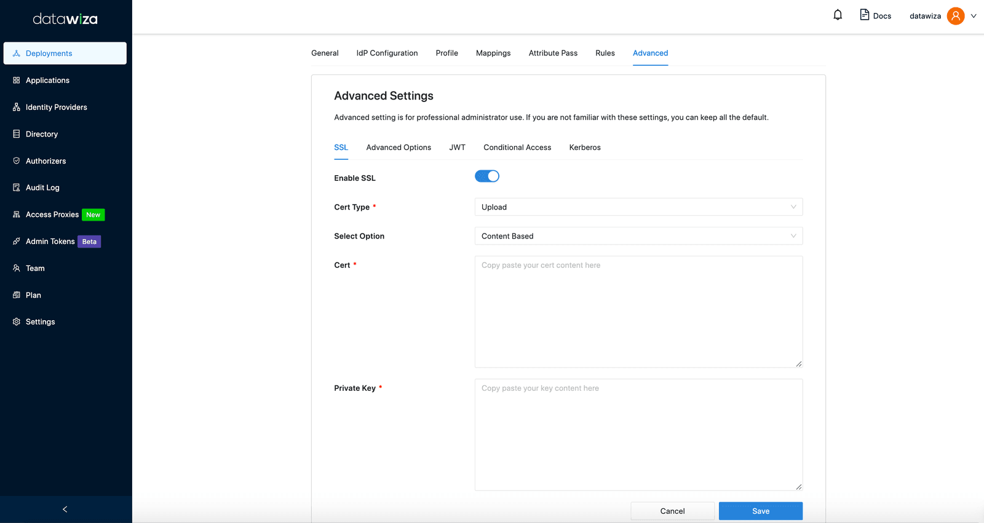Select the SSL sub-tab
The width and height of the screenshot is (984, 523).
point(341,147)
